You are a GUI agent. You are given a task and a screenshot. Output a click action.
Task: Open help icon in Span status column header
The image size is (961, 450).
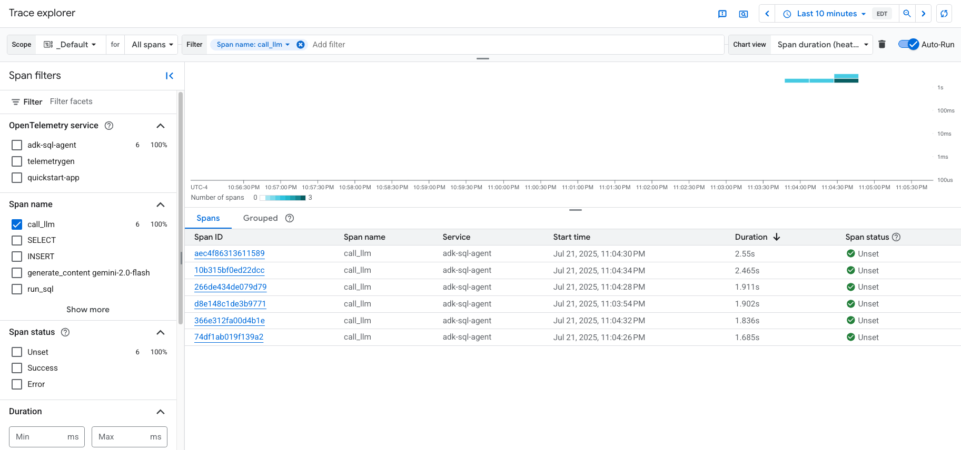pyautogui.click(x=896, y=237)
